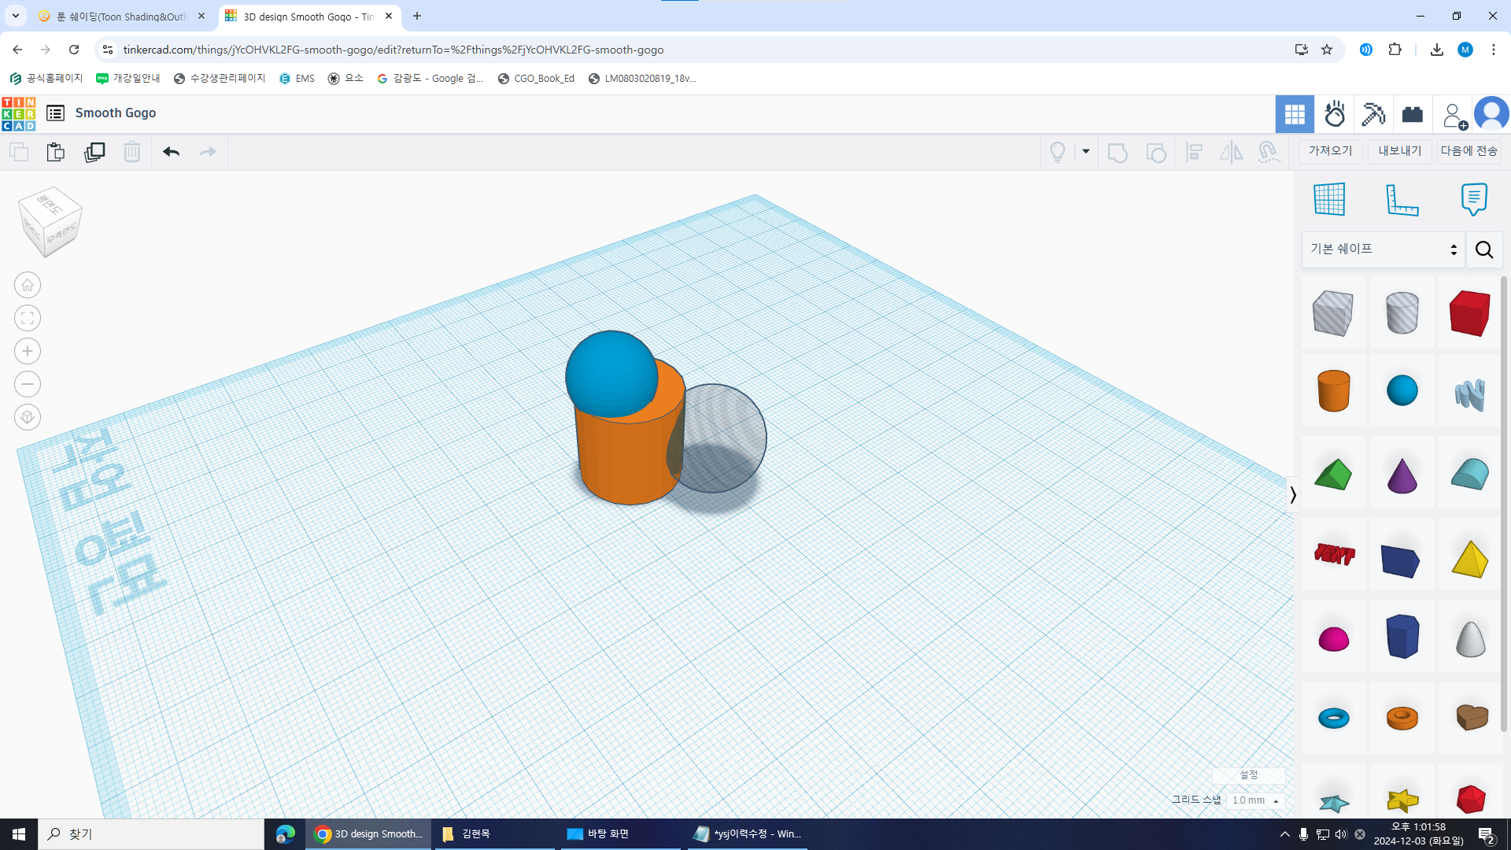The height and width of the screenshot is (850, 1511).
Task: Click the 가져오기 import button
Action: pos(1330,151)
